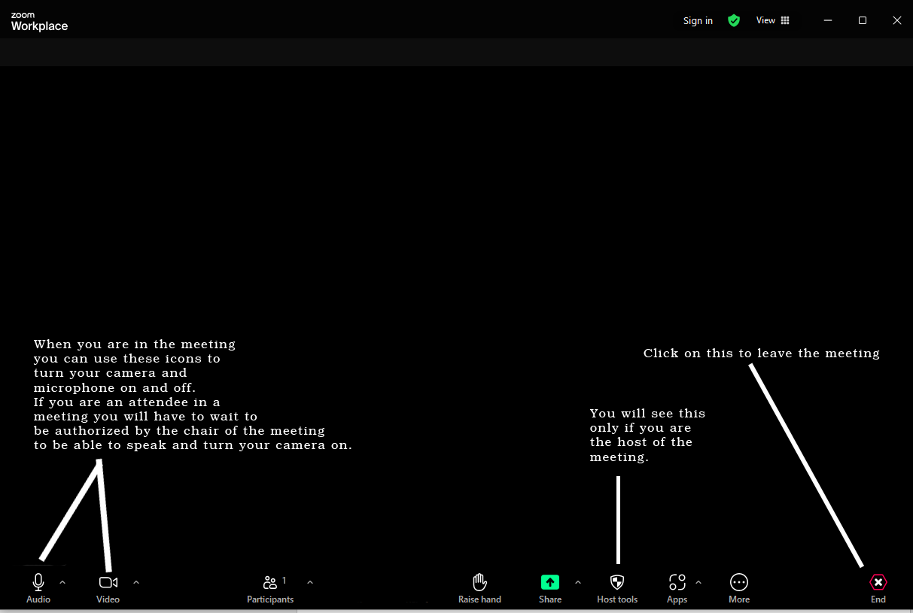Expand the Audio options chevron
Image resolution: width=913 pixels, height=613 pixels.
(62, 581)
